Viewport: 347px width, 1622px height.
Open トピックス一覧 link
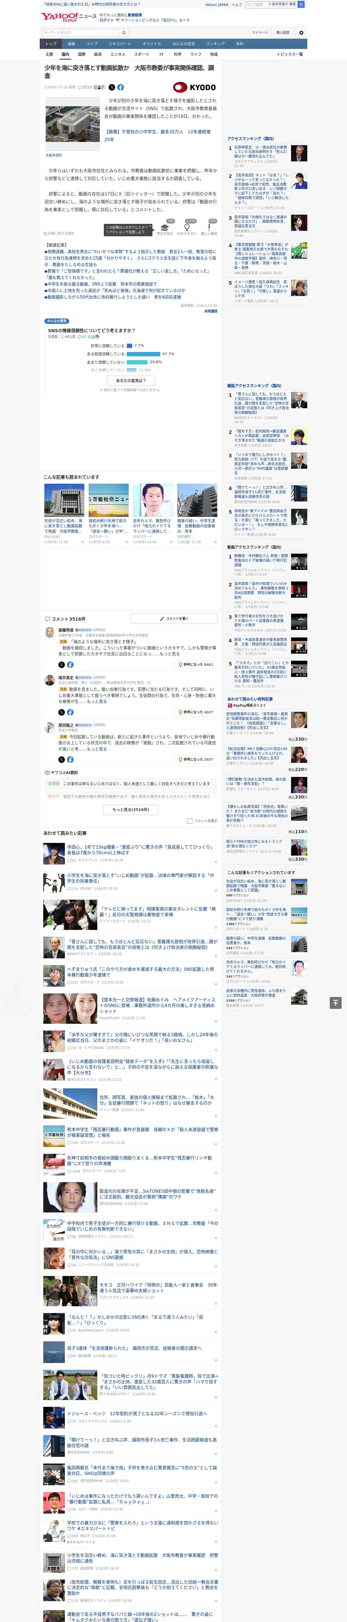290,55
